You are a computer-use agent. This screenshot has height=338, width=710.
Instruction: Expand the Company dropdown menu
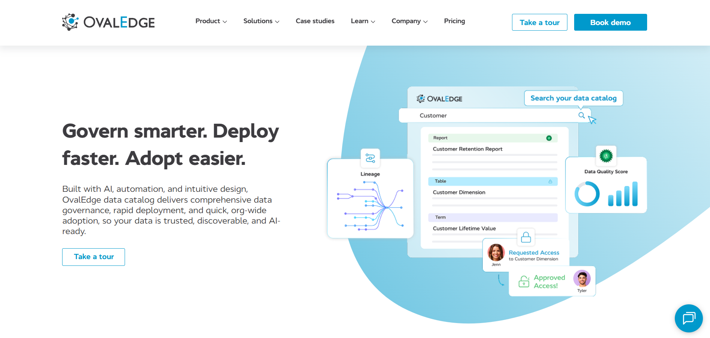point(409,21)
